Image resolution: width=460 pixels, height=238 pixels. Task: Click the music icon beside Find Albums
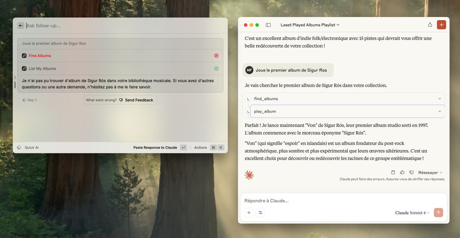24,56
